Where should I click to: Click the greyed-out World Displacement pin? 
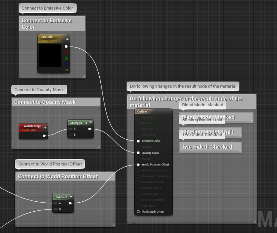[139, 170]
